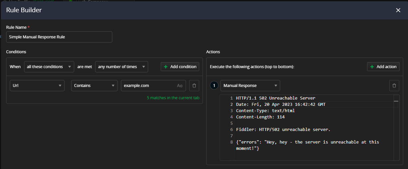Delete the Url condition row

pyautogui.click(x=194, y=85)
